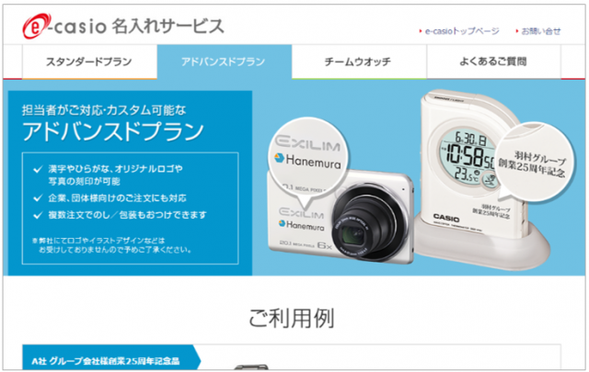Click checkmark beside 複数注文でのし line
The width and height of the screenshot is (589, 372).
coord(38,215)
